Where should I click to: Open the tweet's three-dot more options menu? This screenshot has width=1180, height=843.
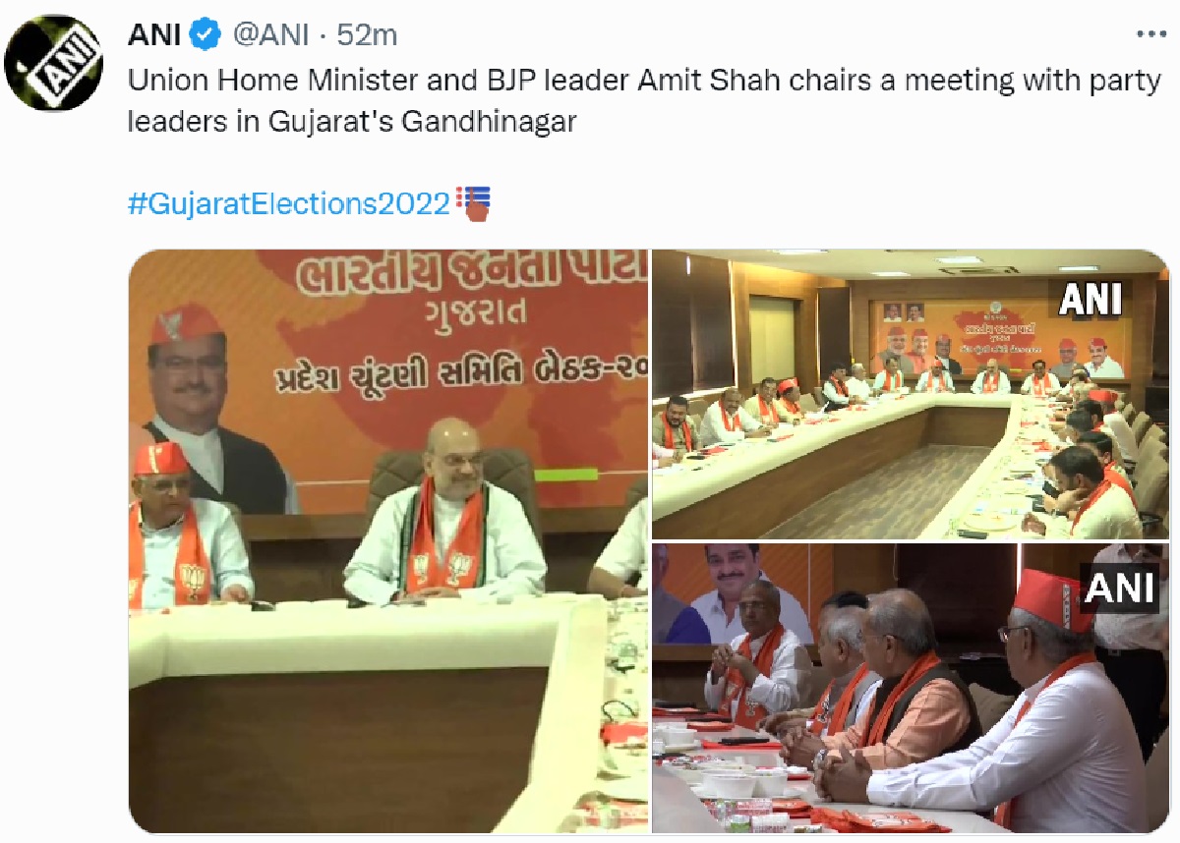pyautogui.click(x=1151, y=33)
